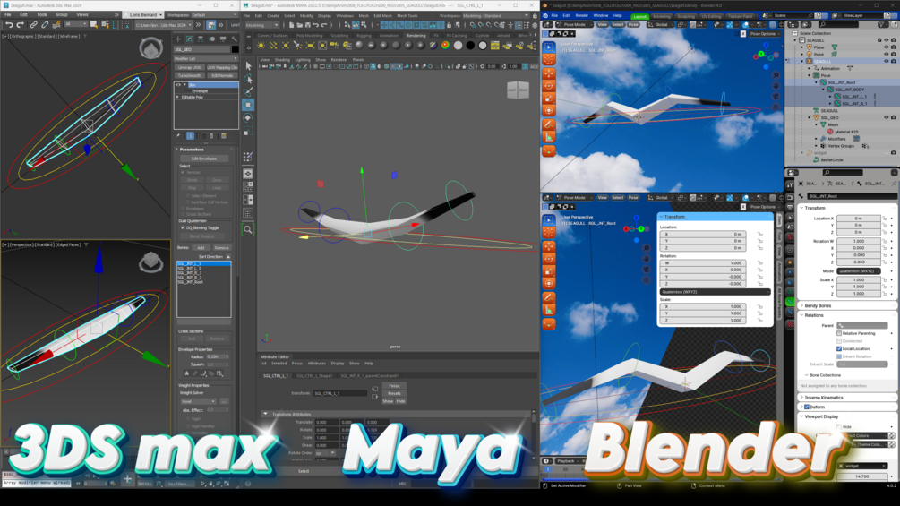Open the Shading menu in Maya viewport panel
The image size is (900, 506).
tap(282, 60)
